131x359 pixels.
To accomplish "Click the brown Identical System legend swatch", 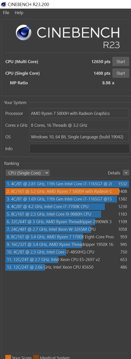I will [36, 357].
